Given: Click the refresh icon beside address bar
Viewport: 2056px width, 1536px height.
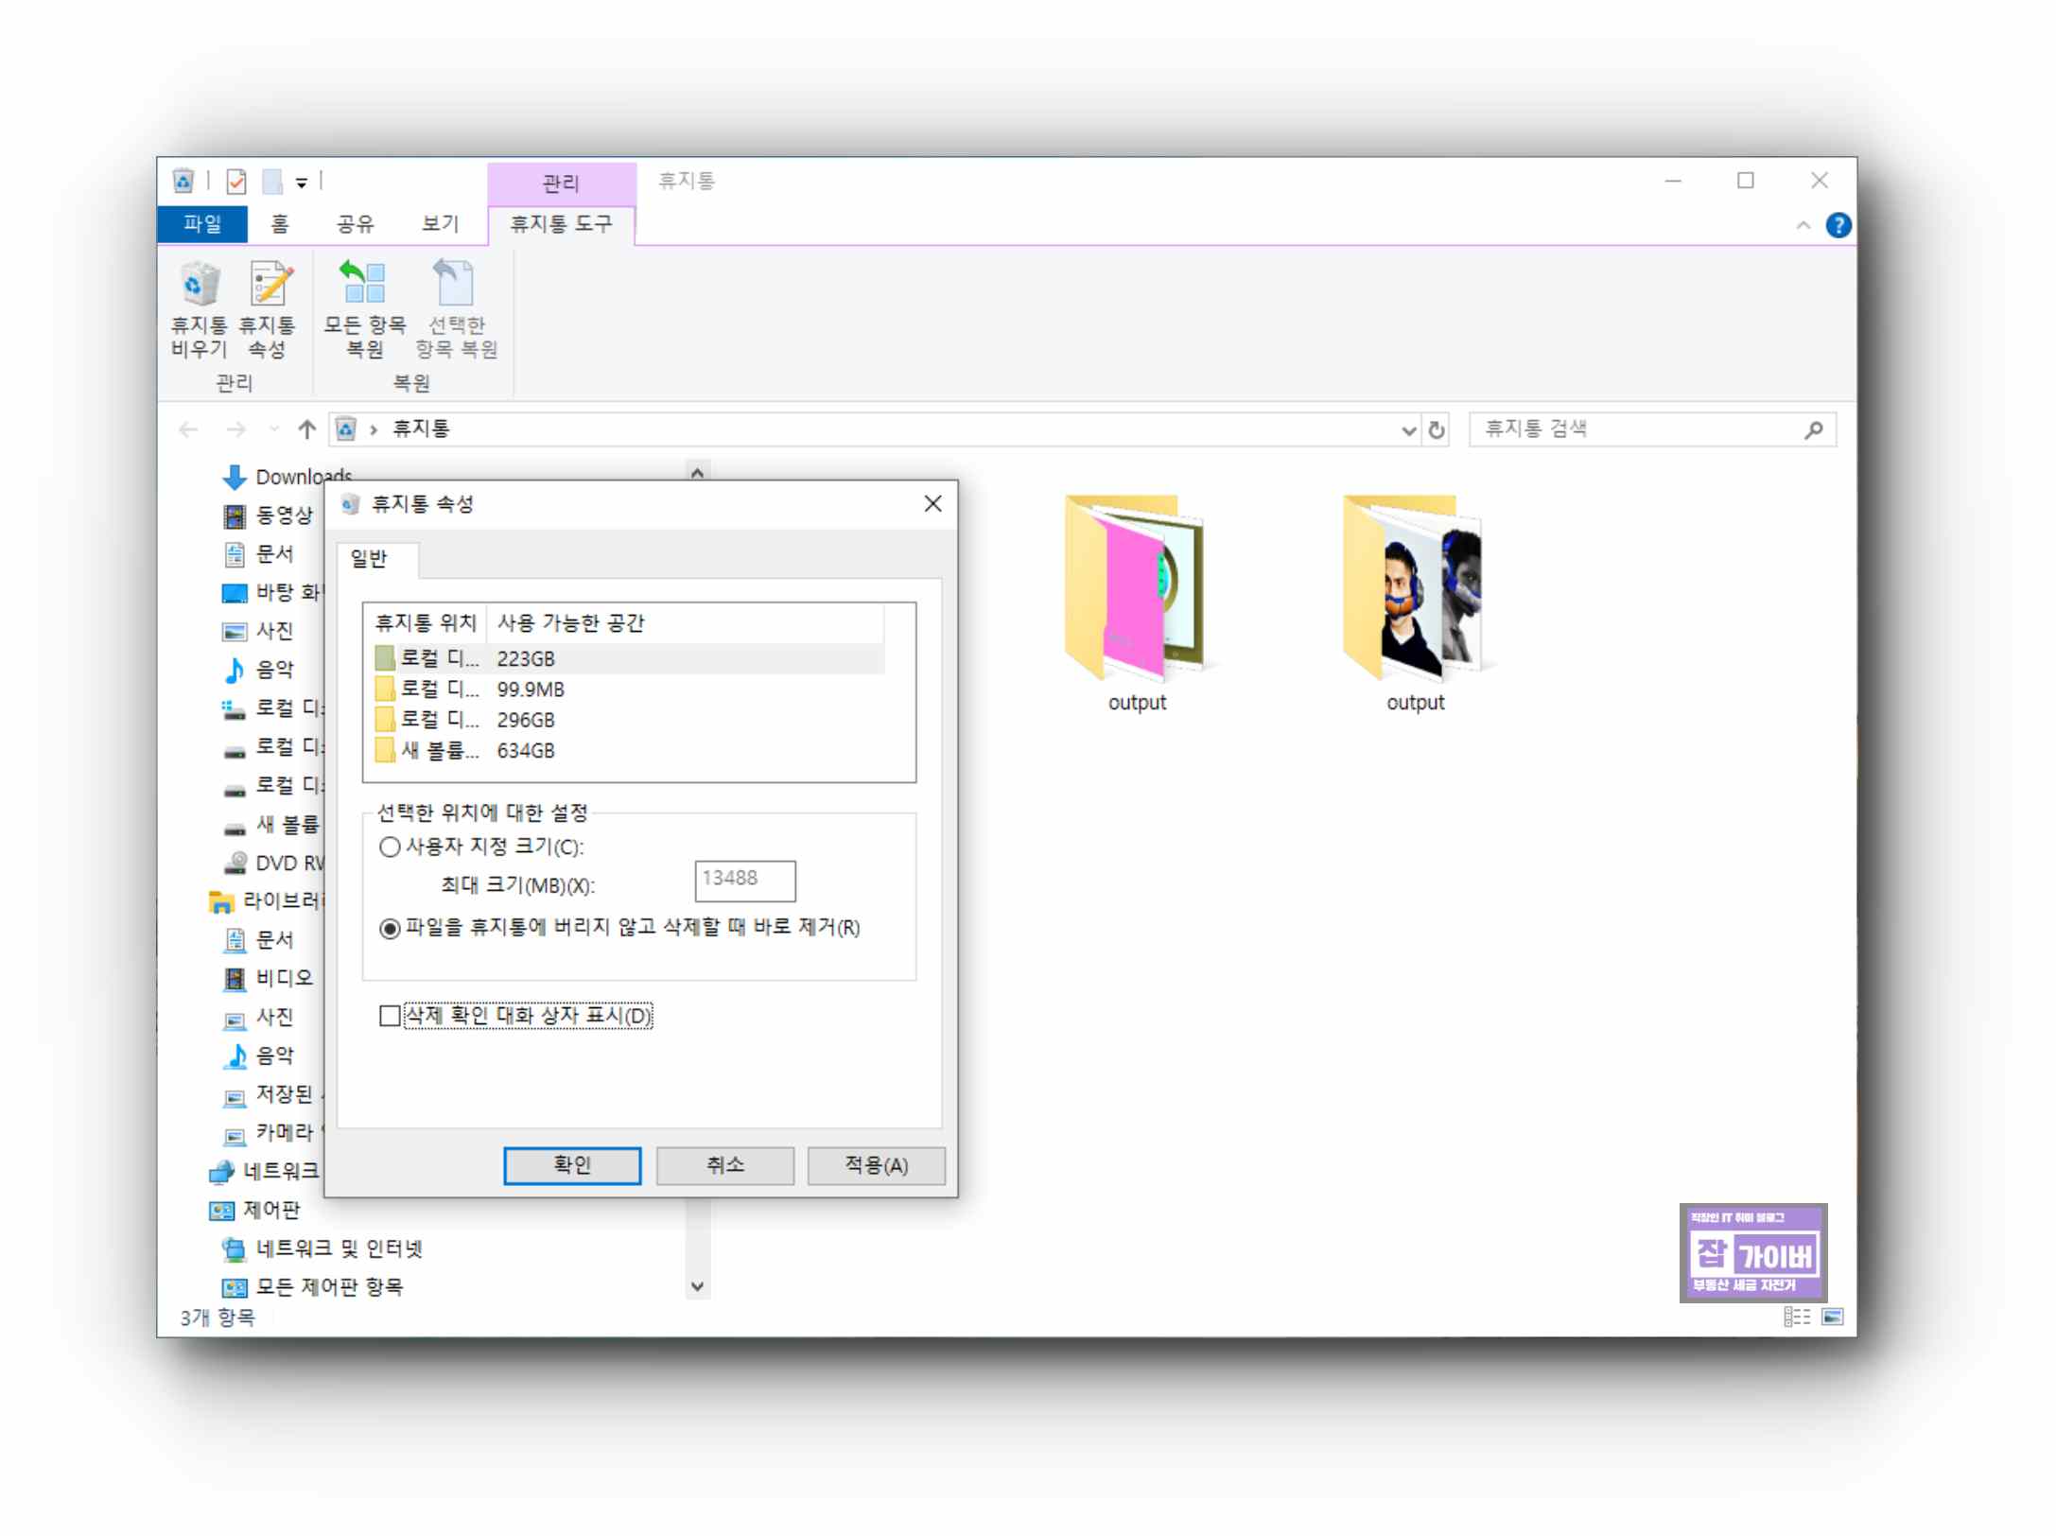Looking at the screenshot, I should 1437,430.
